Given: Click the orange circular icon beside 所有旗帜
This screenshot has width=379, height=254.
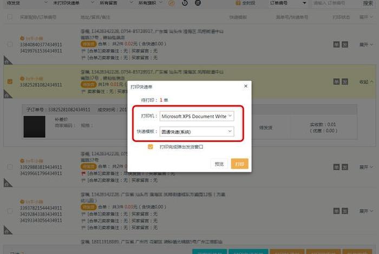Looking at the screenshot, I should pos(172,3).
